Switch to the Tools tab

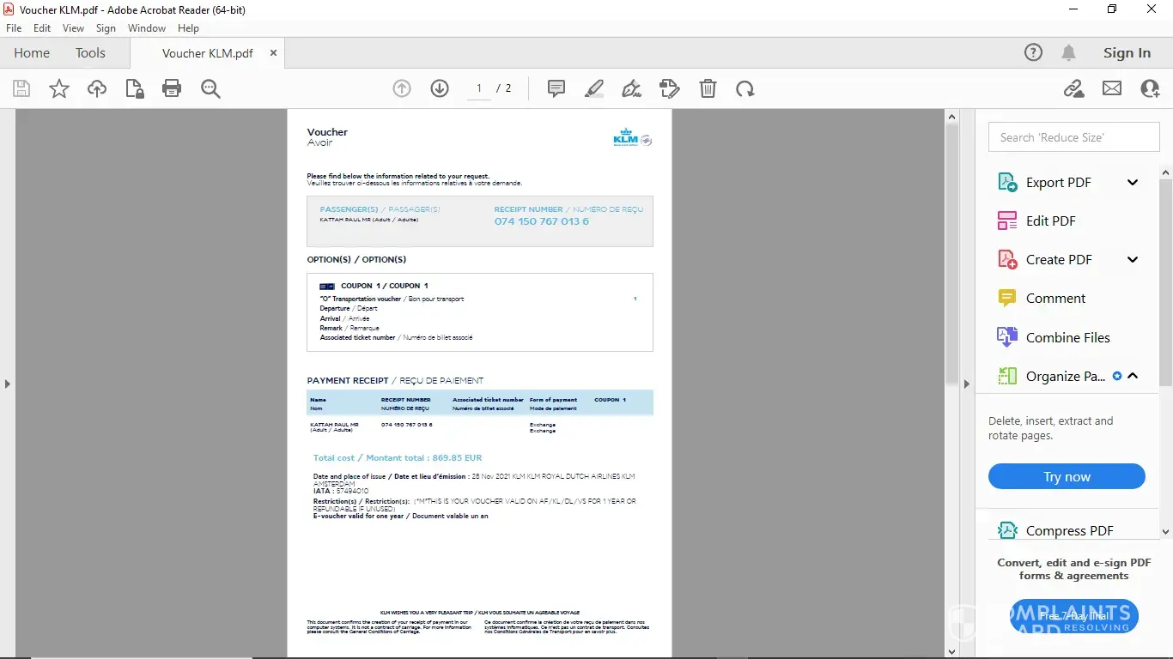[90, 53]
